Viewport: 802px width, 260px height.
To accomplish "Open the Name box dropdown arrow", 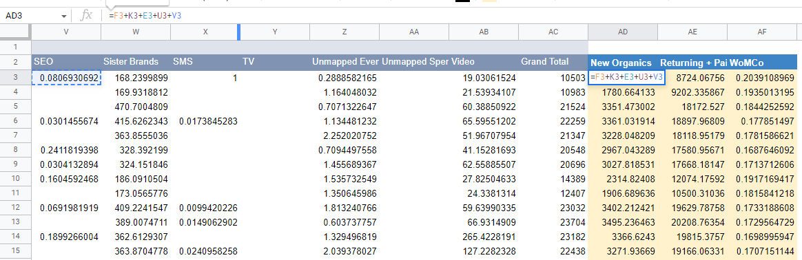I will 64,16.
